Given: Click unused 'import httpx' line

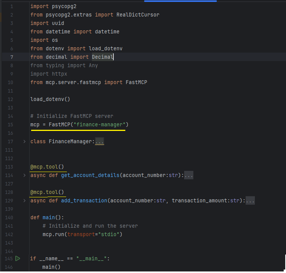Looking at the screenshot, I should [49, 74].
